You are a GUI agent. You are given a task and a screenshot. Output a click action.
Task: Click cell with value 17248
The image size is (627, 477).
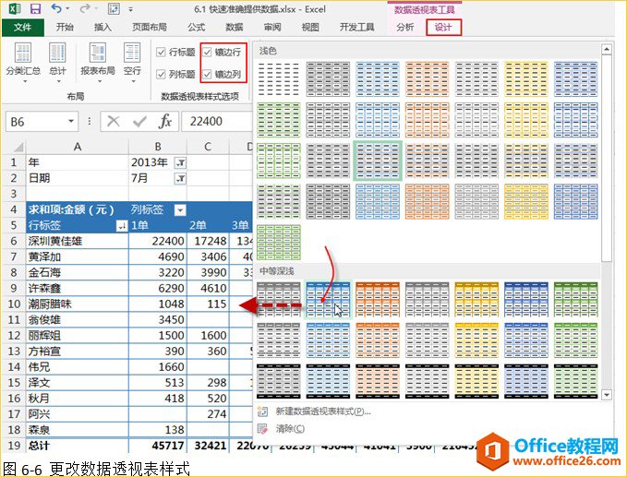tap(209, 242)
